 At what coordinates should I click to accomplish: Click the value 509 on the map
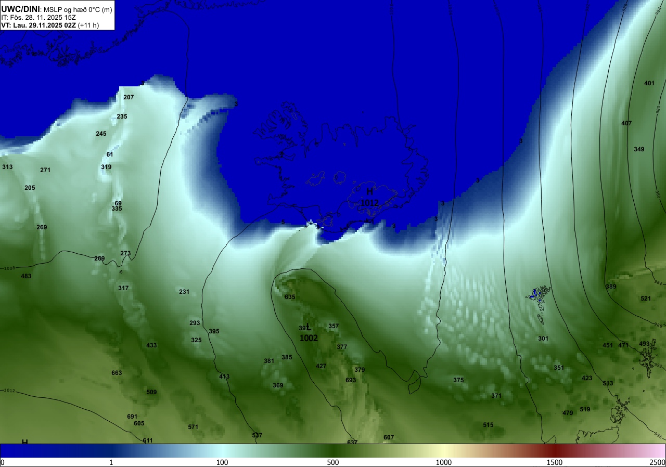click(151, 392)
